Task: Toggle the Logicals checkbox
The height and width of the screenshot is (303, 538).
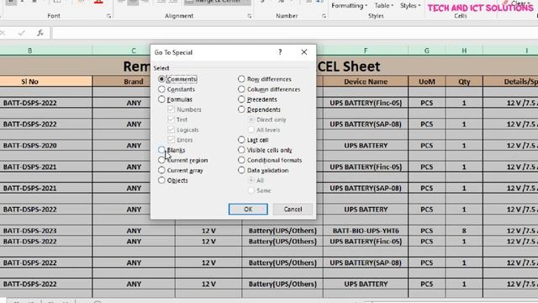Action: click(183, 130)
